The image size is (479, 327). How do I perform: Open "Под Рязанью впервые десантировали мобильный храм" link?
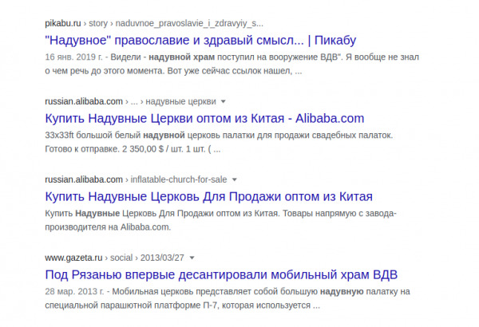pos(221,275)
